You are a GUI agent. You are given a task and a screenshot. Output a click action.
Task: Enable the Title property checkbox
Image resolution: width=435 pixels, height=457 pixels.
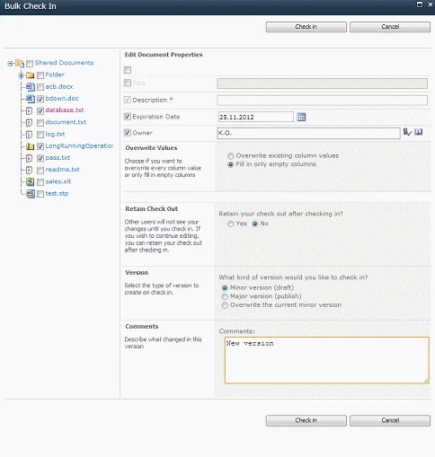coord(128,83)
